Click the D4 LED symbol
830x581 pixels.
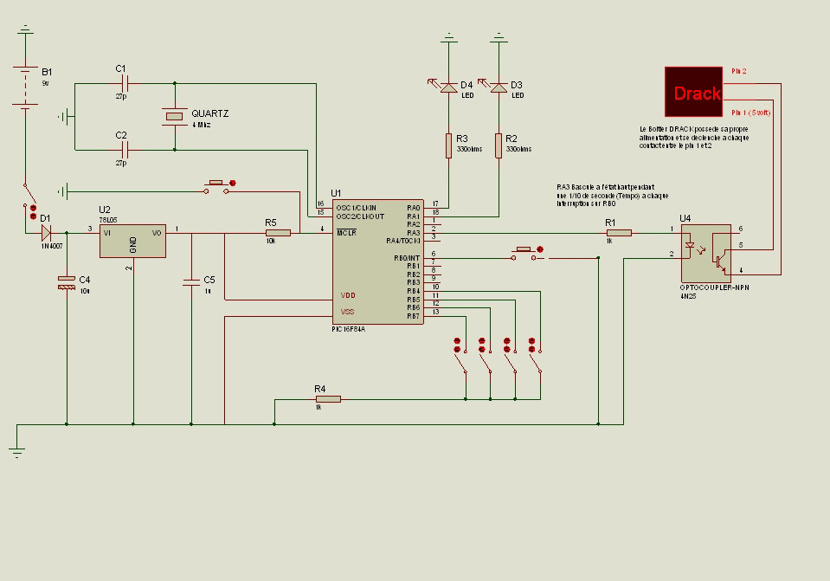[x=449, y=87]
